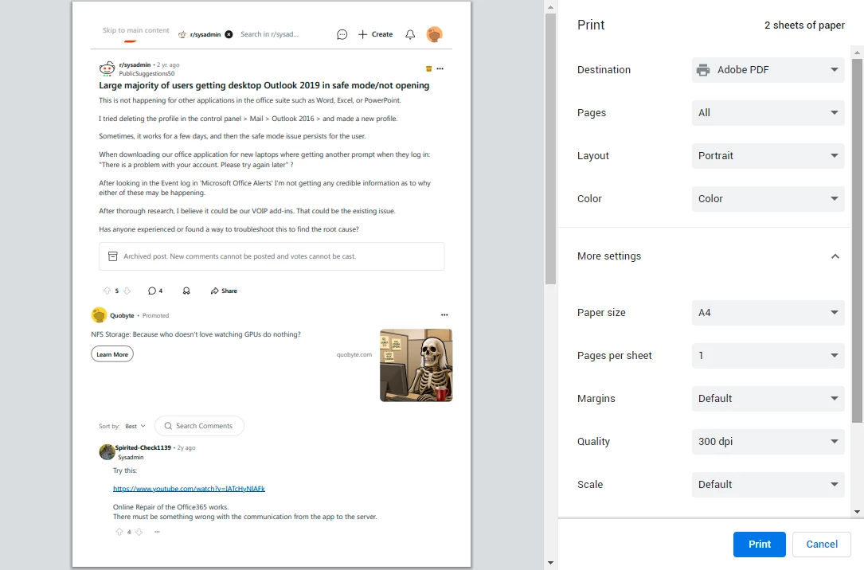
Task: Open the Margins dropdown
Action: [x=768, y=399]
